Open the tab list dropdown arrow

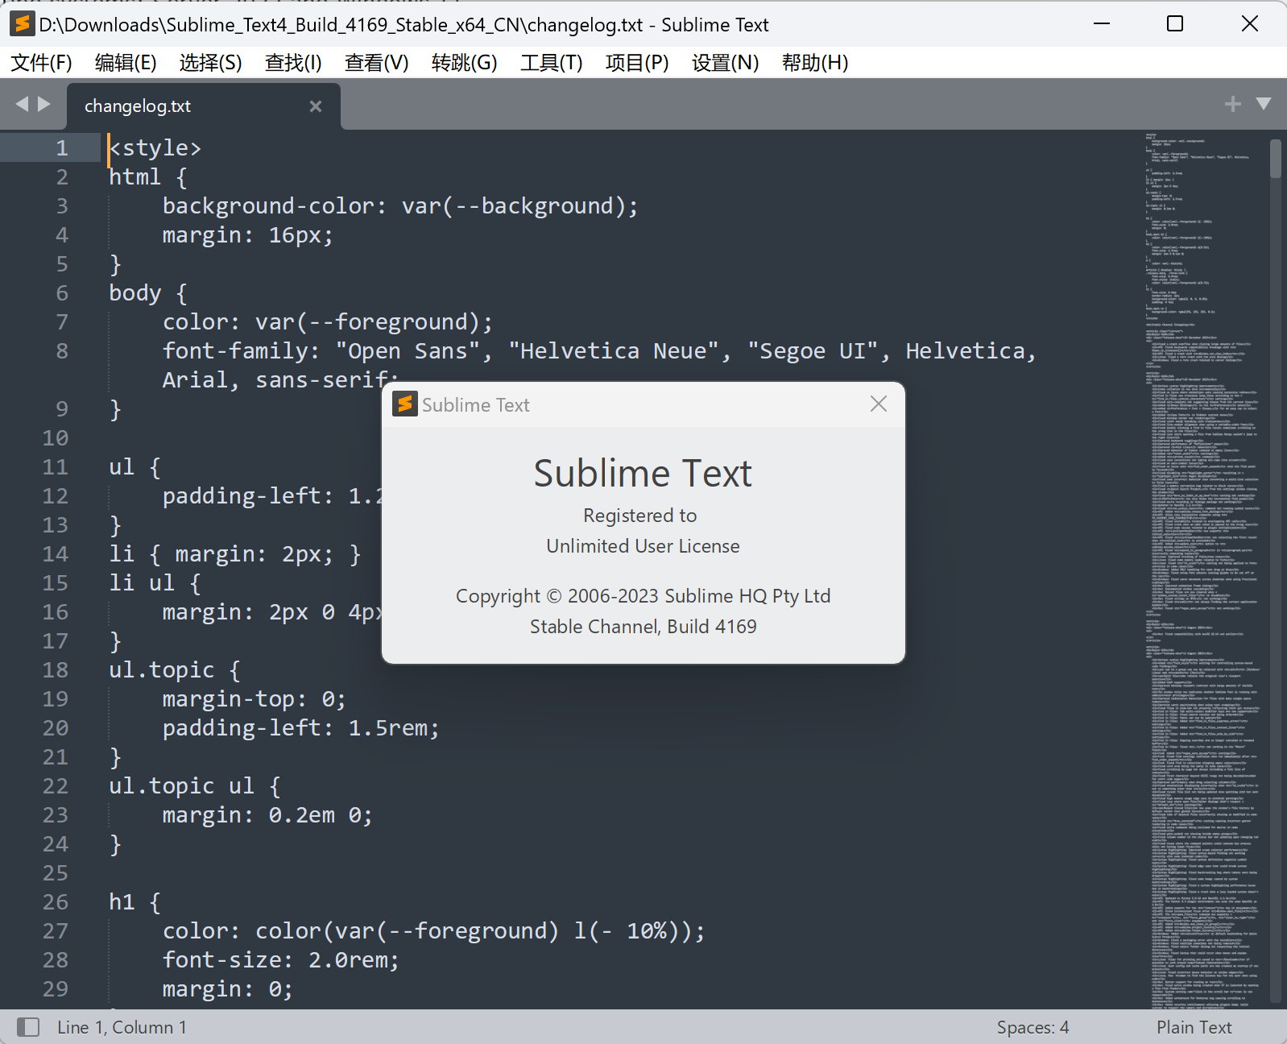click(1263, 104)
